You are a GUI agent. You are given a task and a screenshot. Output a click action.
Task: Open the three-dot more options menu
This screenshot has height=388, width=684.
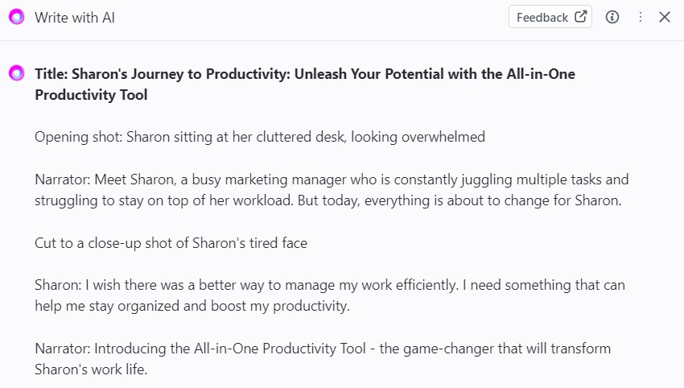coord(641,17)
